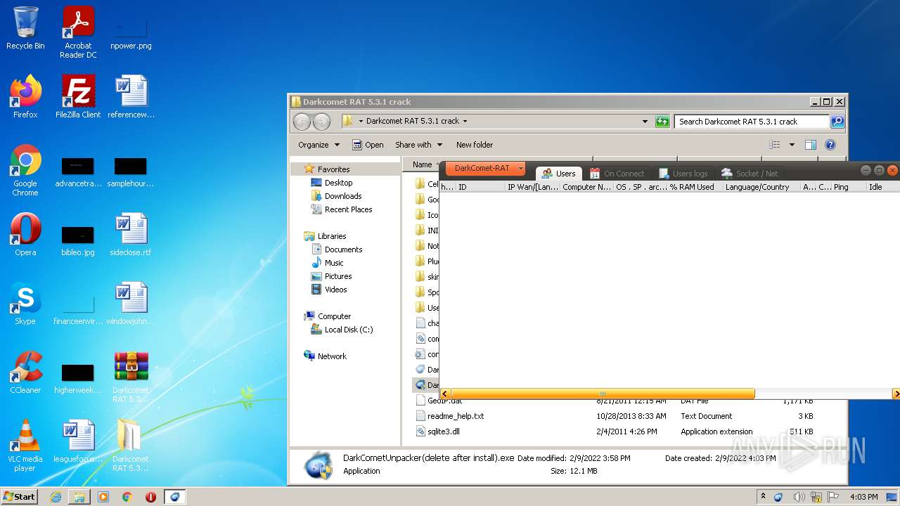The height and width of the screenshot is (506, 900).
Task: Select the Skype desktop shortcut
Action: click(25, 304)
